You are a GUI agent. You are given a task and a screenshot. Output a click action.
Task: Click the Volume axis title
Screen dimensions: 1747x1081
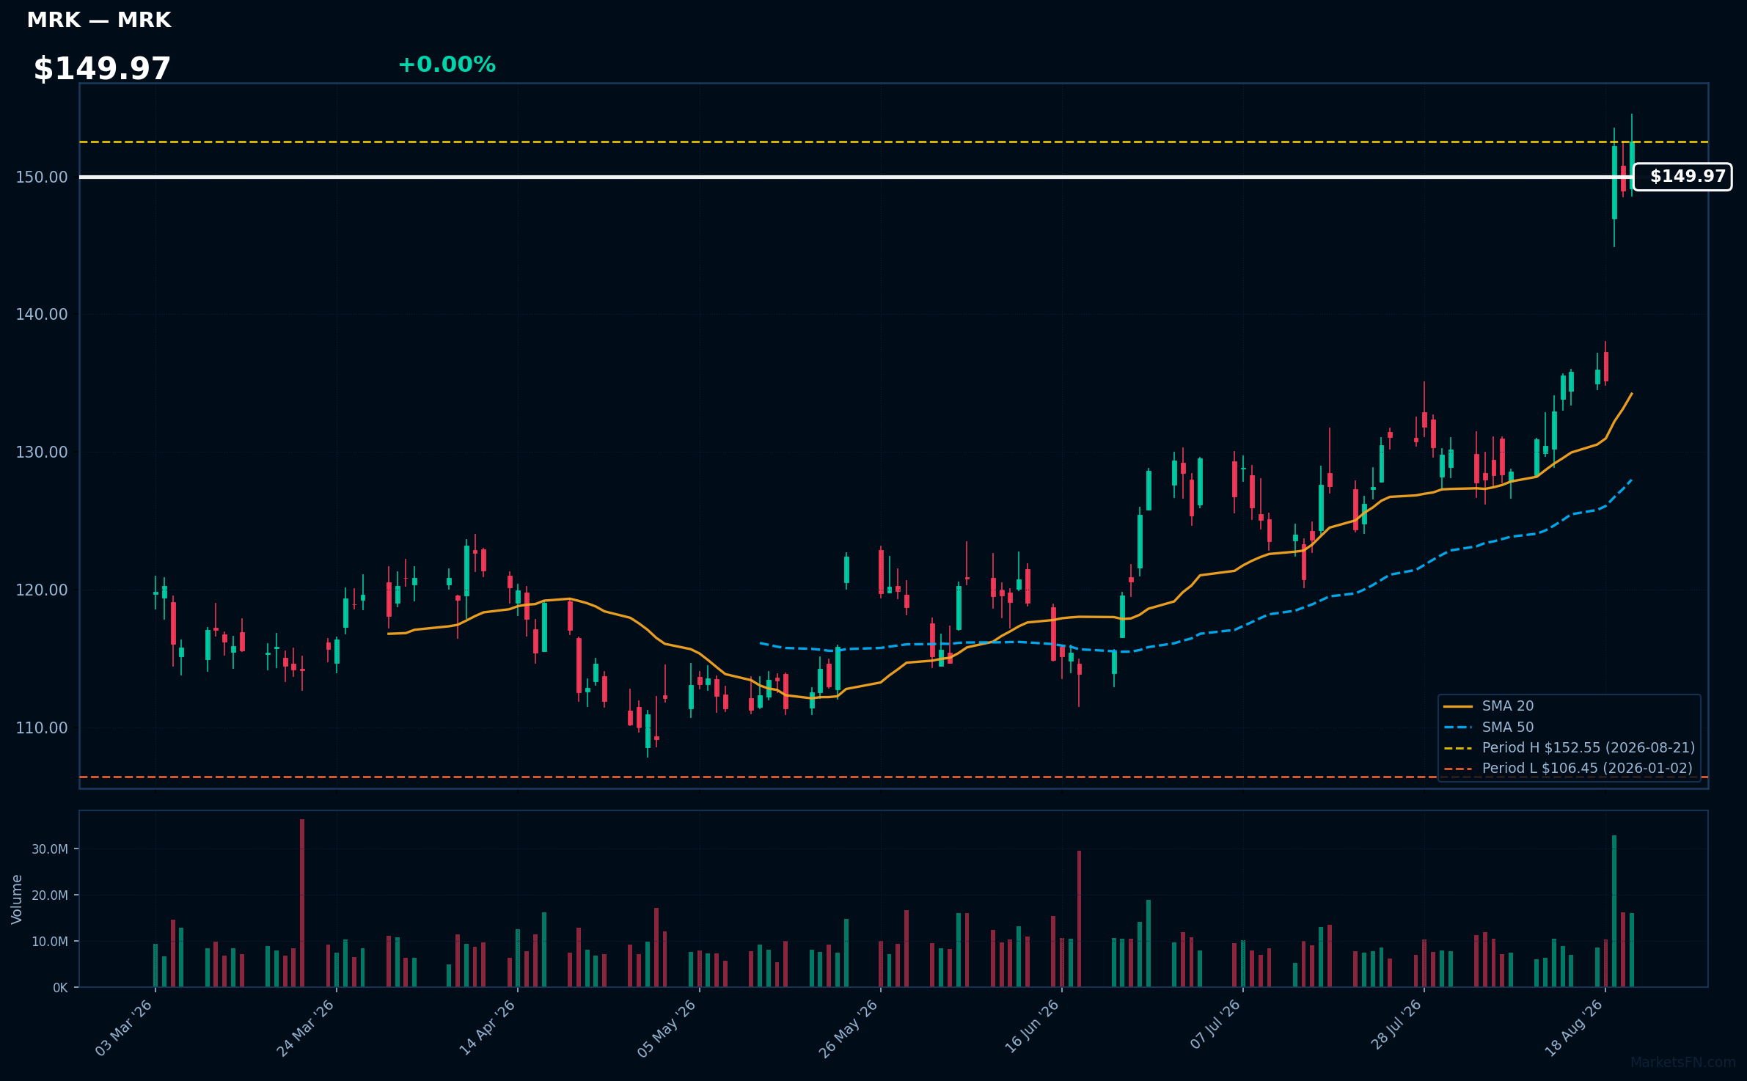point(17,899)
